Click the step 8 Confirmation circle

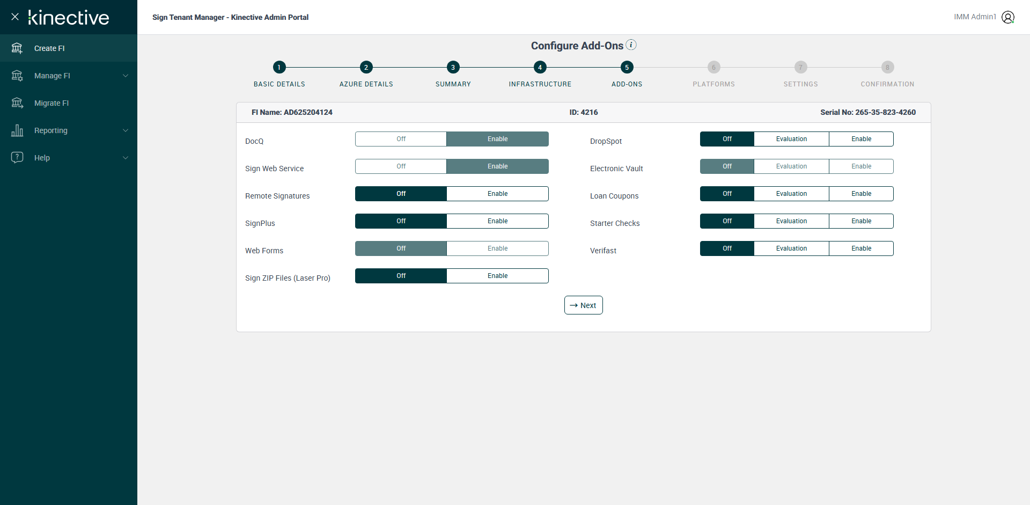pyautogui.click(x=887, y=67)
